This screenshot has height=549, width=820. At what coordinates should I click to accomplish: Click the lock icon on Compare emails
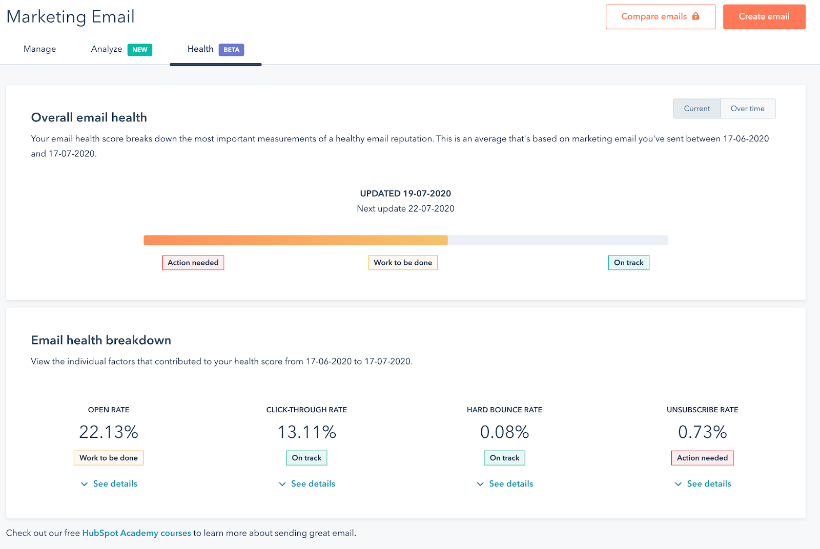(x=695, y=16)
